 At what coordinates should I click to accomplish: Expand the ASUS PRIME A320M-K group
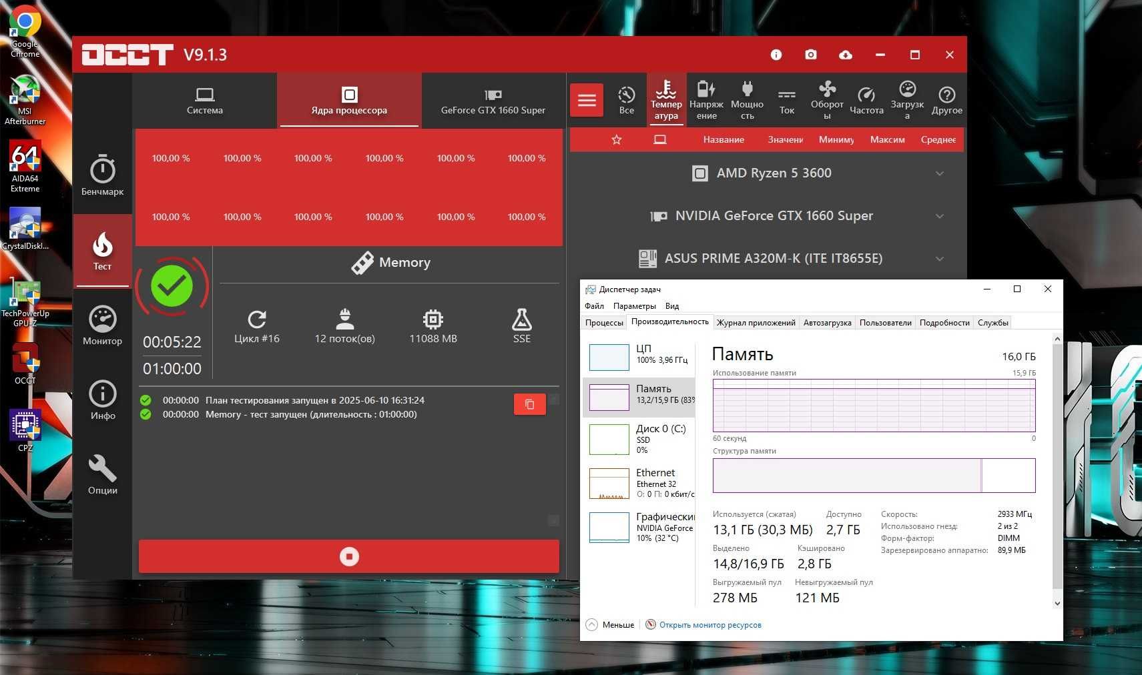pos(766,259)
